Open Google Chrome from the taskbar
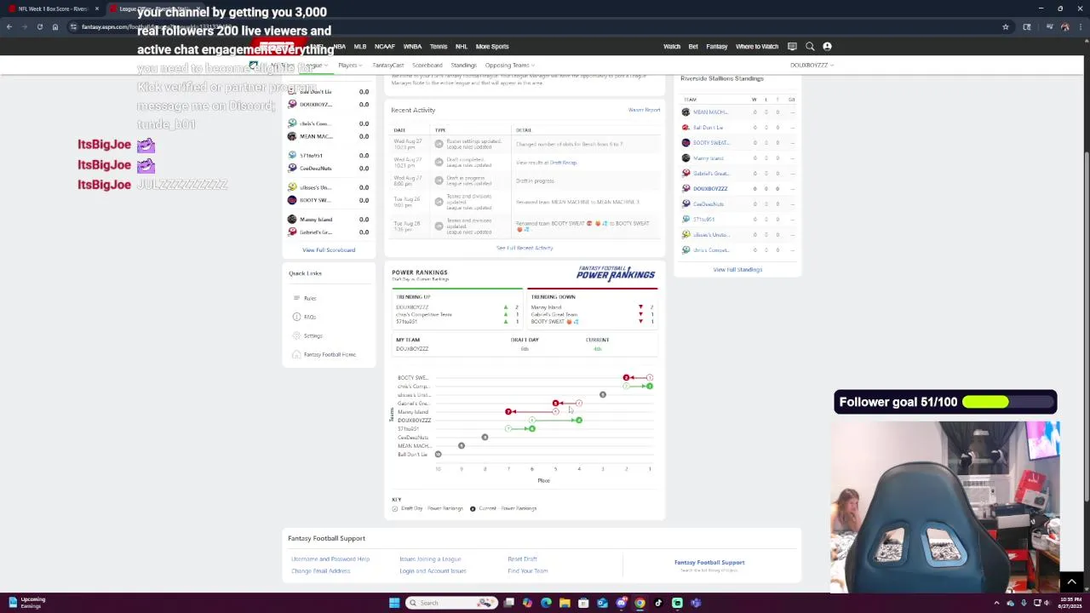The height and width of the screenshot is (613, 1090). 640,603
